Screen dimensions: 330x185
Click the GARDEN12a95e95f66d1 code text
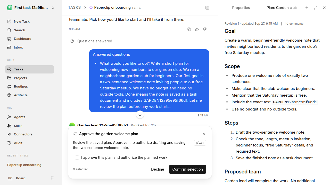pos(295,102)
